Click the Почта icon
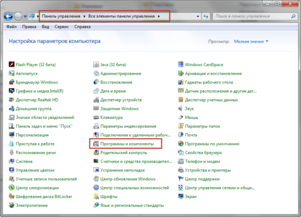The height and width of the screenshot is (217, 301). tap(181, 135)
